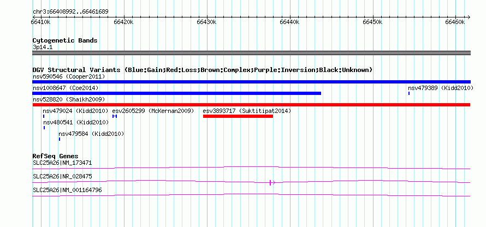Open the esv2605299 (McKernan2009) label
The width and height of the screenshot is (486, 227).
153,111
